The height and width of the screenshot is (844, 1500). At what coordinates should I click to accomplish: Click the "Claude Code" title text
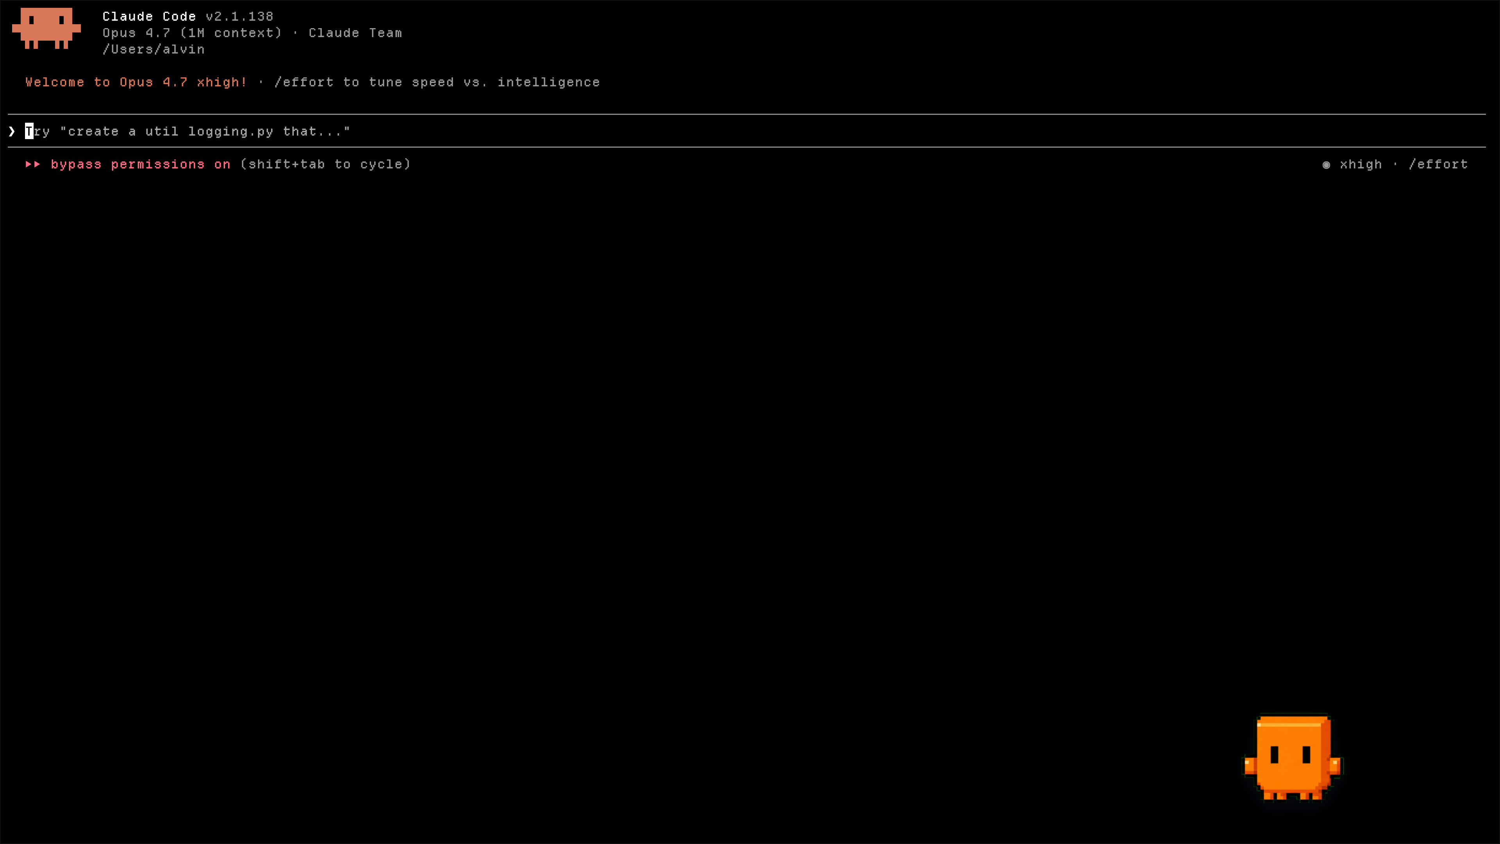click(149, 16)
